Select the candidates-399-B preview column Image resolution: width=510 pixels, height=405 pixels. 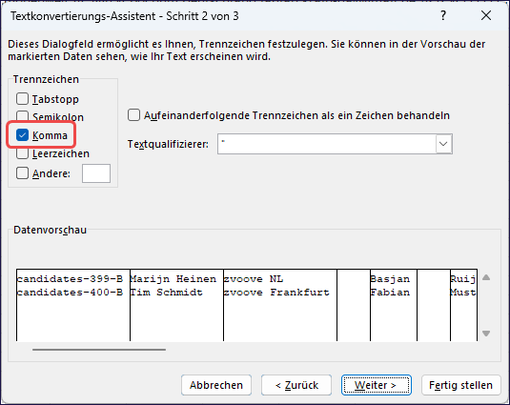73,305
